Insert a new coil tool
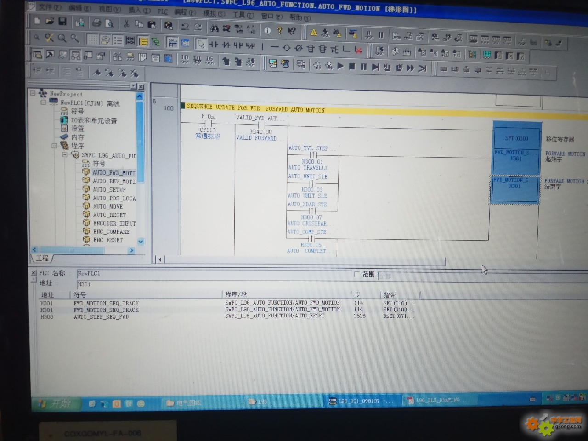 pos(286,47)
